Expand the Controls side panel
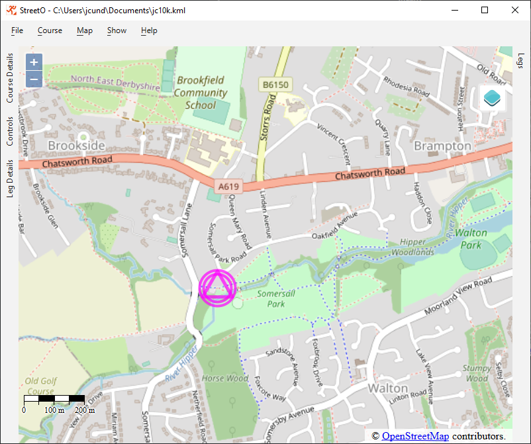Image resolution: width=531 pixels, height=444 pixels. point(10,131)
